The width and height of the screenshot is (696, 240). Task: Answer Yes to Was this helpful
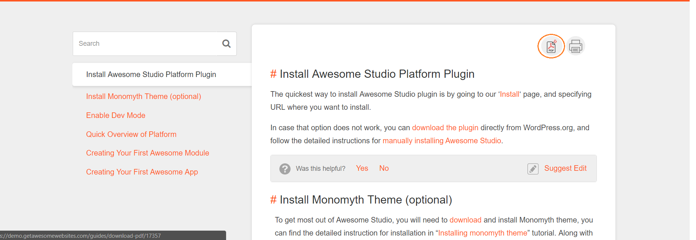coord(362,168)
